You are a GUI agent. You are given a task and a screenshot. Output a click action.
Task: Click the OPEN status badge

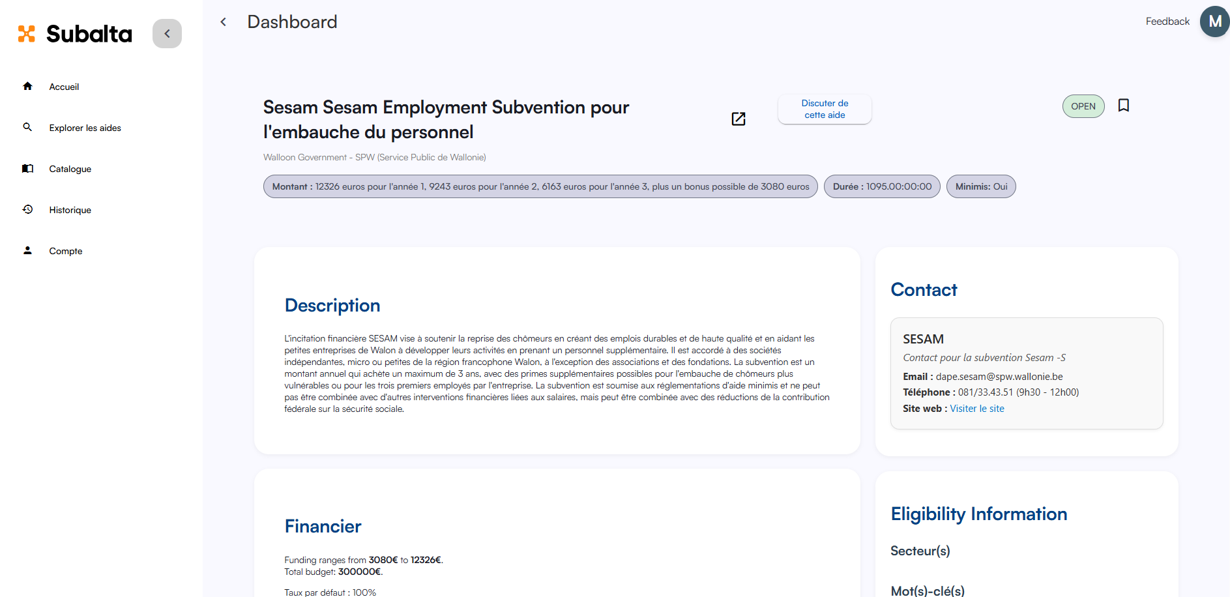click(1083, 106)
